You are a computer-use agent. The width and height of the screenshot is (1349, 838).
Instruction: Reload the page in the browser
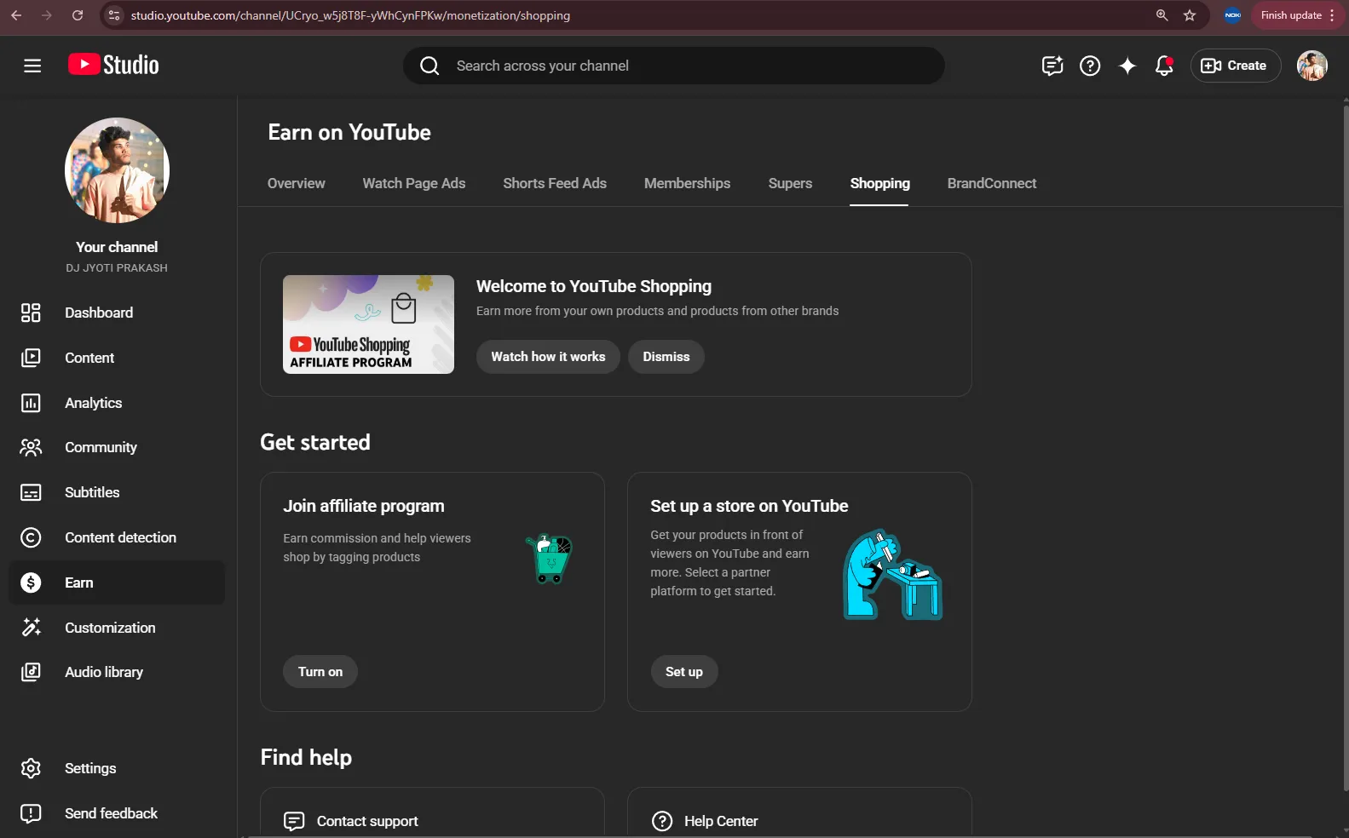click(x=78, y=15)
